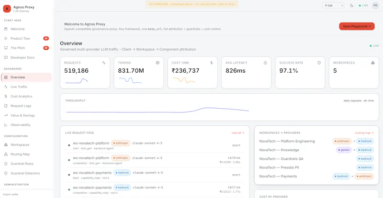Viewport: 383px width, 198px height.
Task: Click the activity icon on Requests card
Action: pos(104,63)
